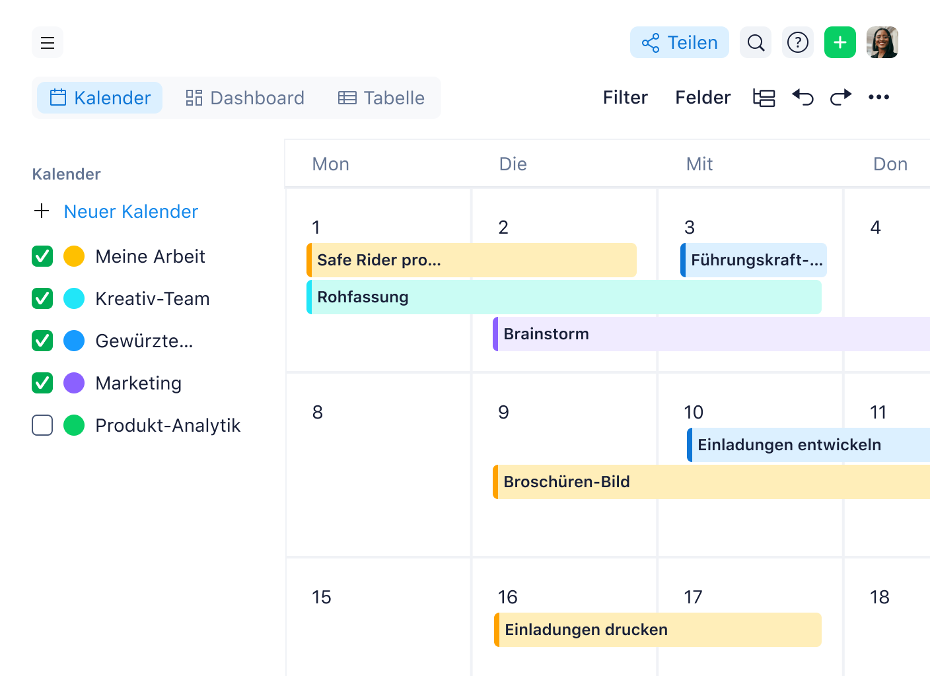
Task: Open the Felder options
Action: [x=703, y=98]
